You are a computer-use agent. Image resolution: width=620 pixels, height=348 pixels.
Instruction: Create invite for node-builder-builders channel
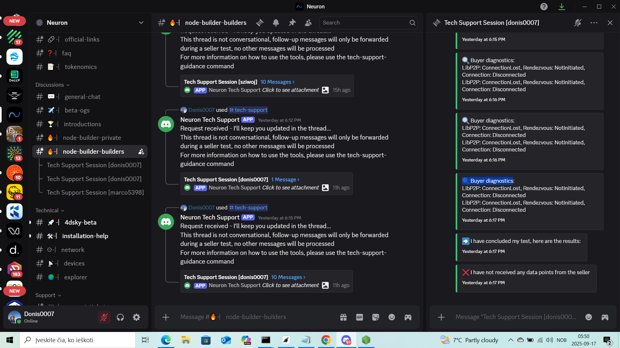(x=141, y=151)
